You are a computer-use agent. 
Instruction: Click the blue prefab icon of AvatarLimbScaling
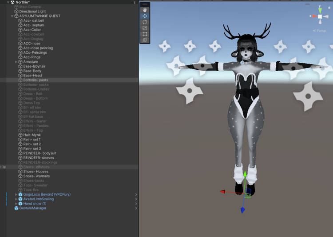coord(20,199)
